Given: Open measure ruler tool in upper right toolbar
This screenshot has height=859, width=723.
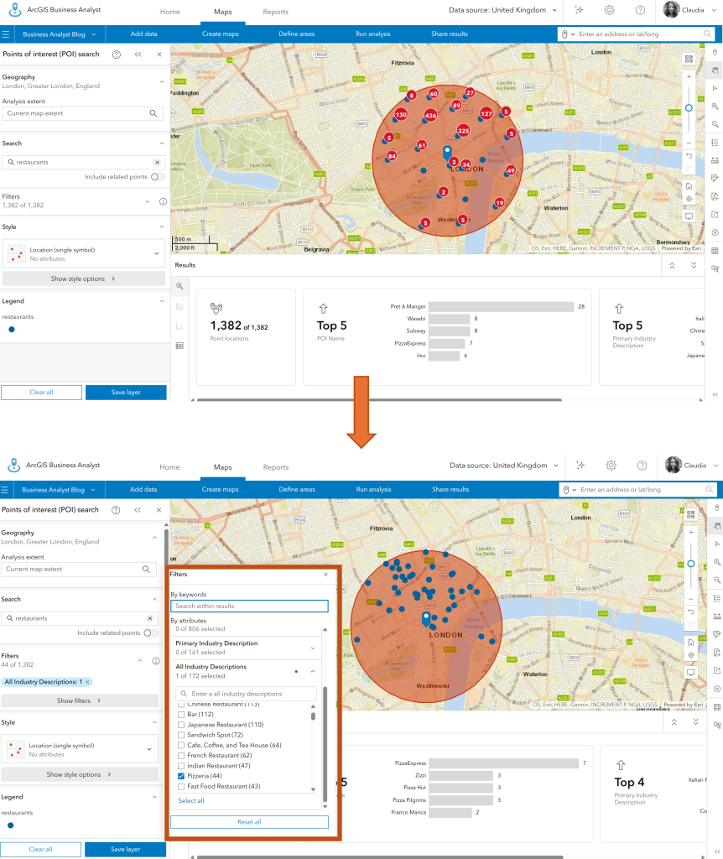Looking at the screenshot, I should coord(715,160).
